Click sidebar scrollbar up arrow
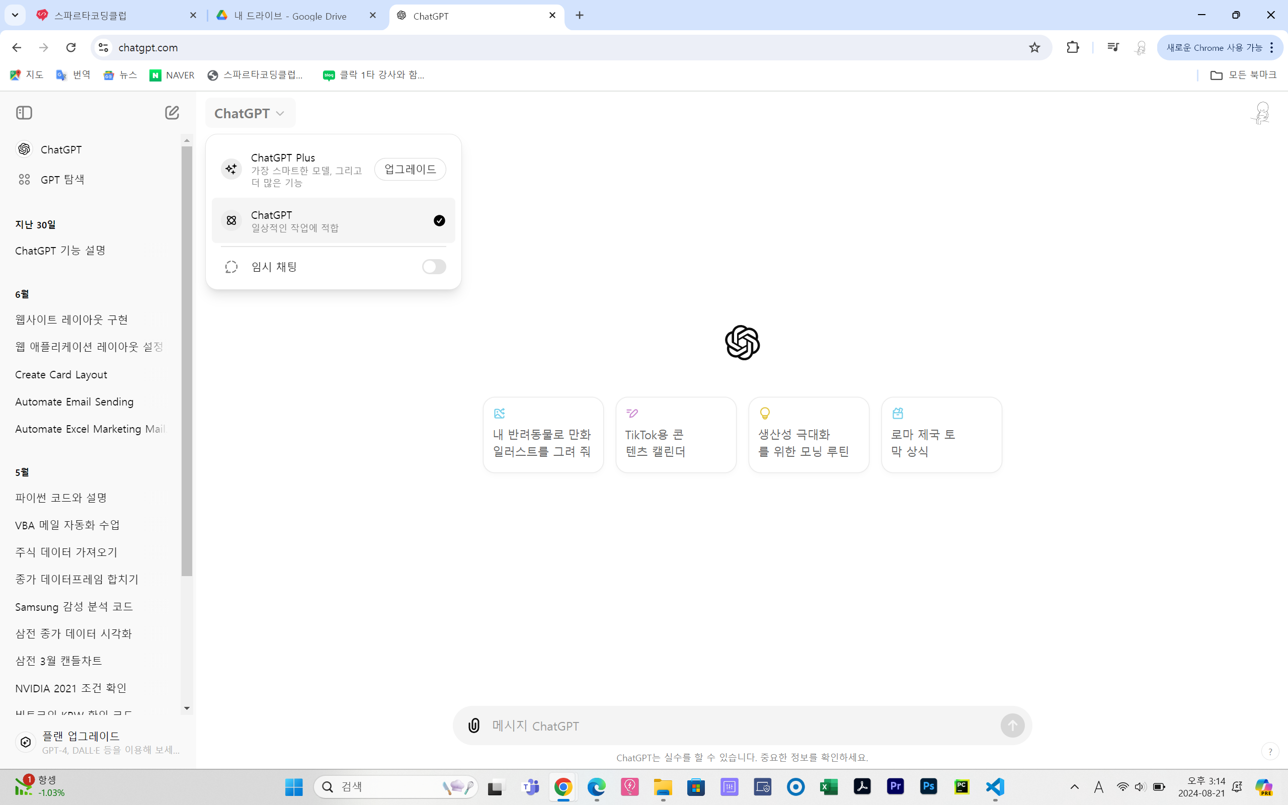Image resolution: width=1288 pixels, height=805 pixels. tap(186, 140)
